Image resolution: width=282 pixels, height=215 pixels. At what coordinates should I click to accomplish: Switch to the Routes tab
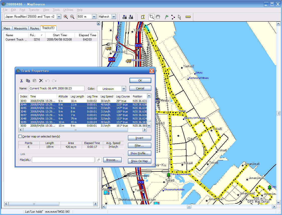click(x=34, y=28)
